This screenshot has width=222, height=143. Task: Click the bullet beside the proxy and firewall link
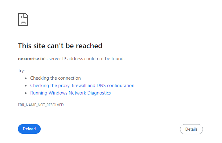point(26,86)
